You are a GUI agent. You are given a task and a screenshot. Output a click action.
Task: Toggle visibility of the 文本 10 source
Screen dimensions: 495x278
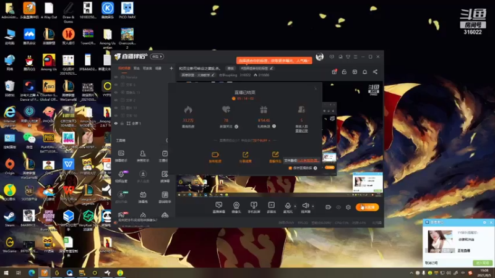pos(116,116)
